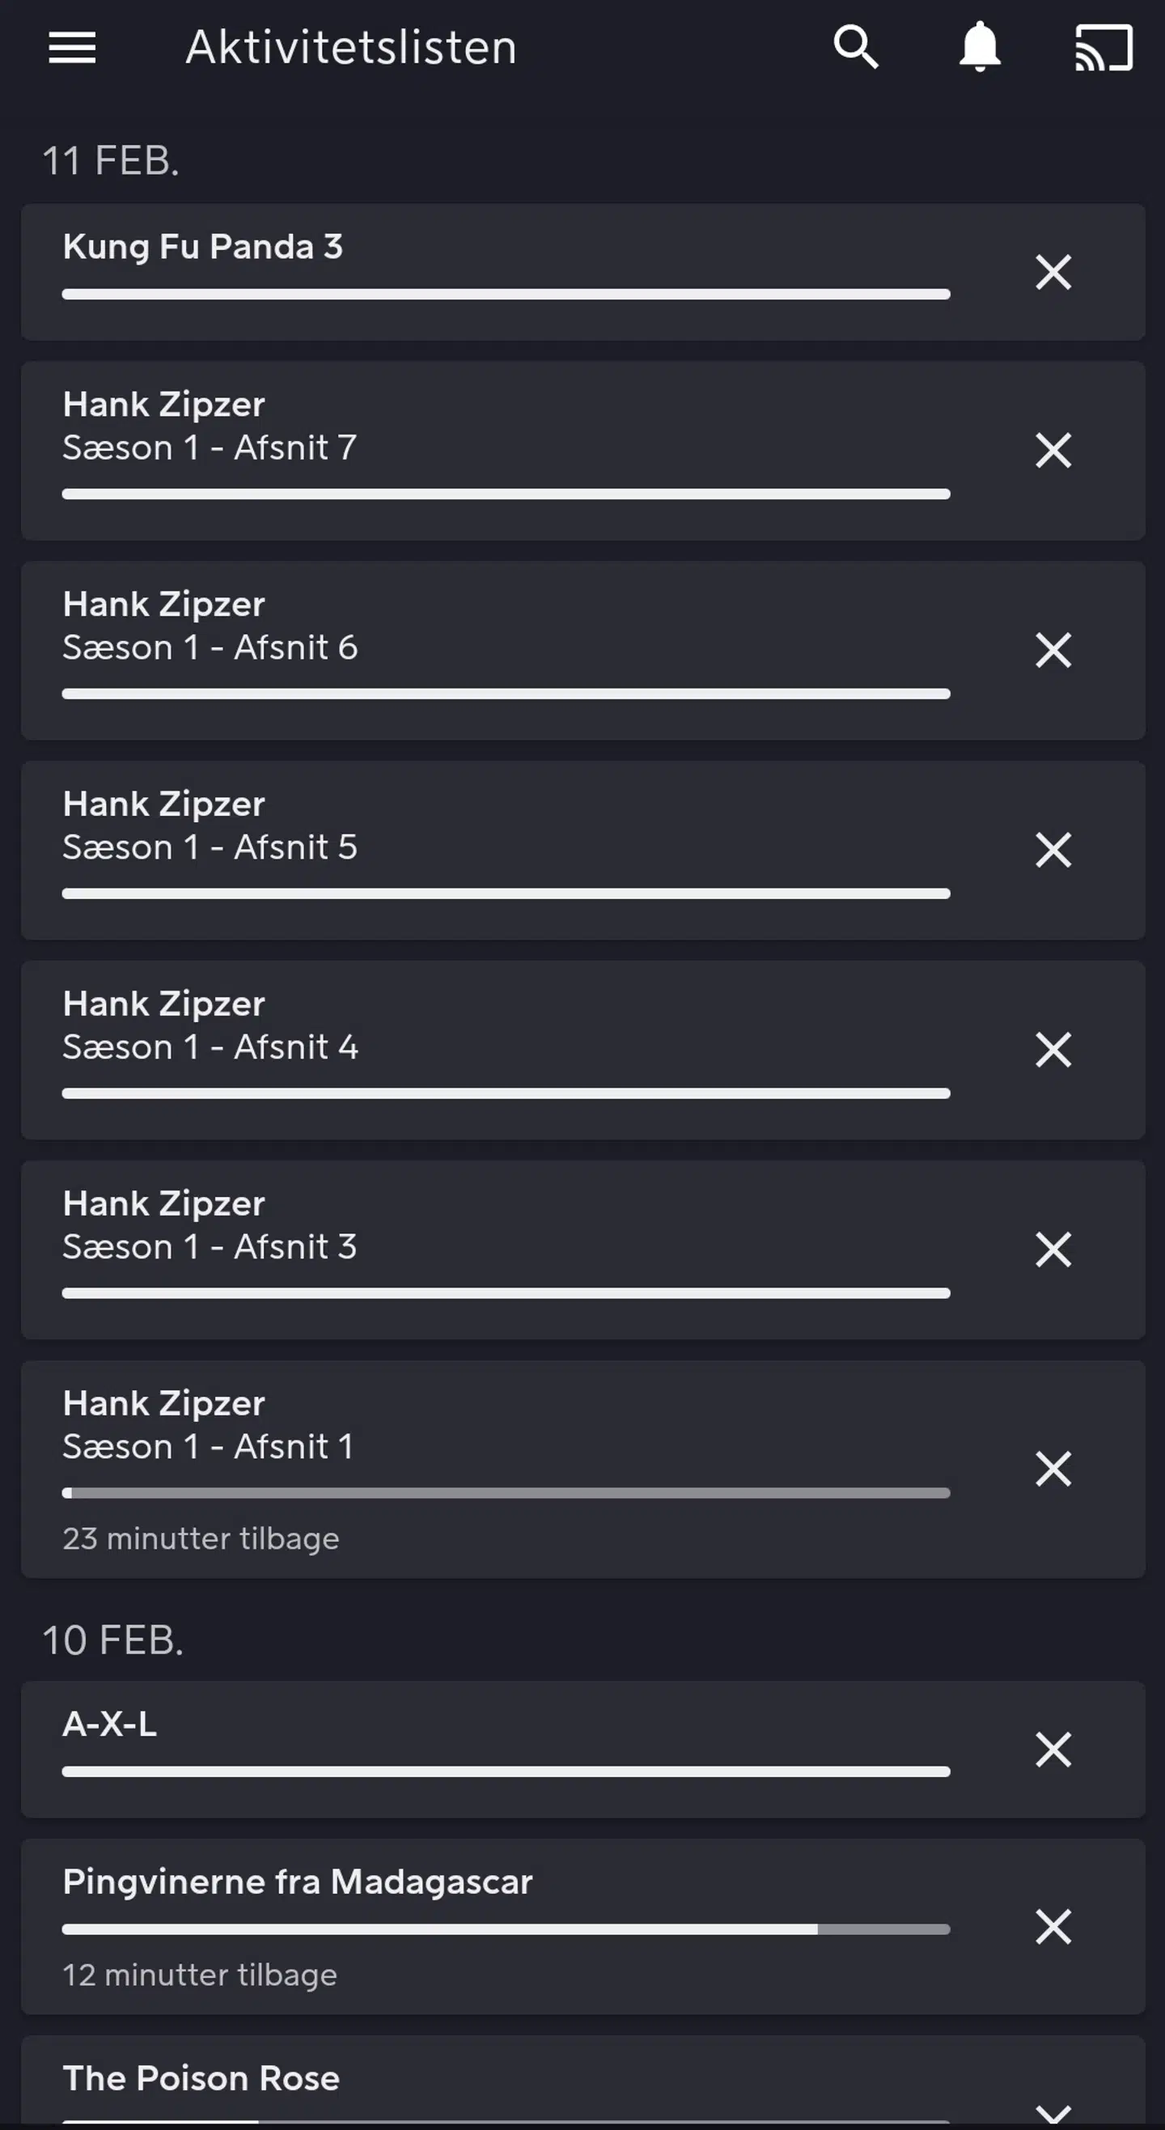
Task: Open The Poison Rose entry
Action: (x=201, y=2079)
